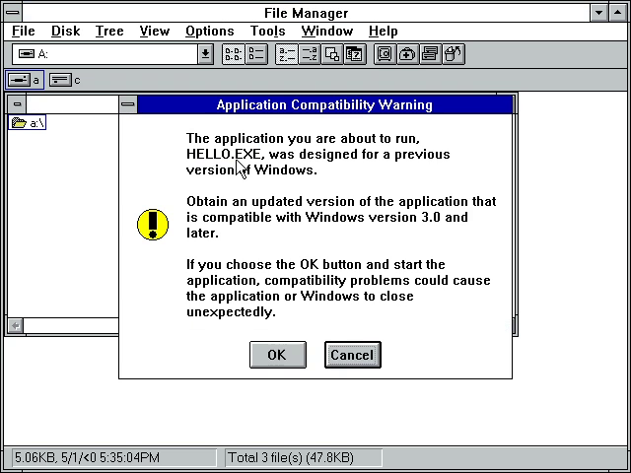This screenshot has width=631, height=473.
Task: Click the last toolbar icon on the right
Action: point(453,54)
